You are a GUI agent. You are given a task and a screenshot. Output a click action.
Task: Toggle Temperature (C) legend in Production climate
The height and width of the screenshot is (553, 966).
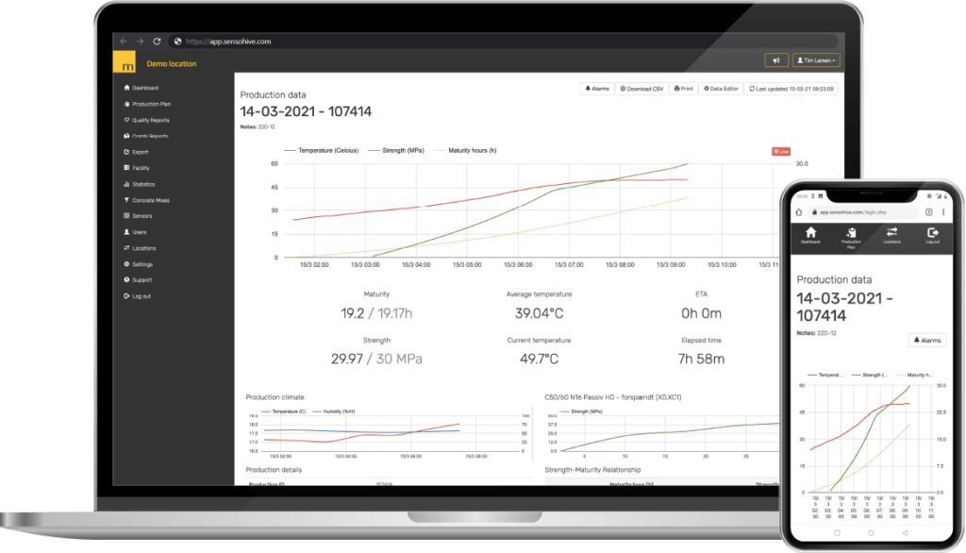[x=283, y=411]
